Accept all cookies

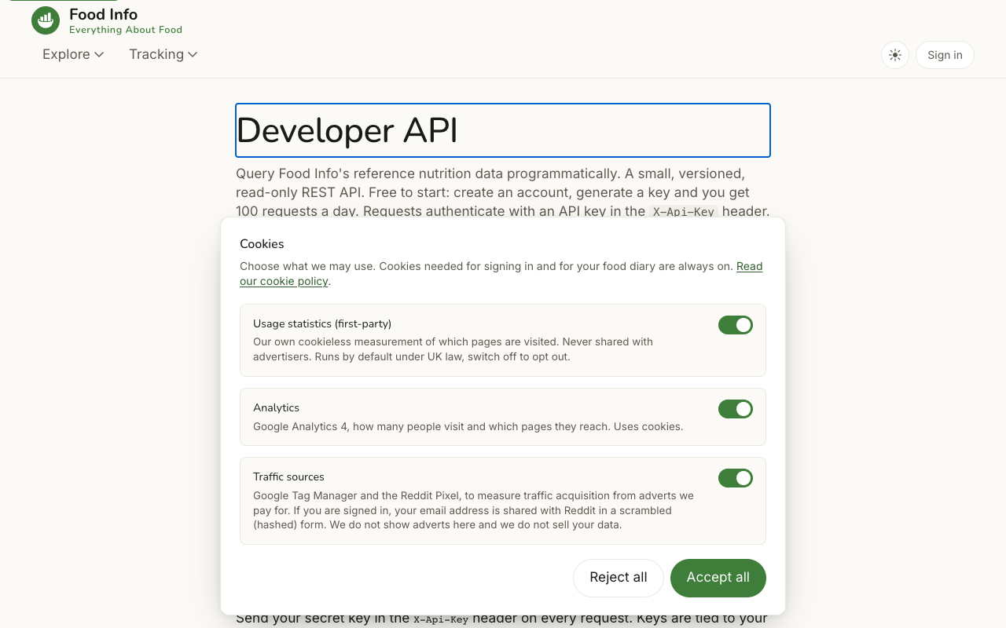point(718,578)
